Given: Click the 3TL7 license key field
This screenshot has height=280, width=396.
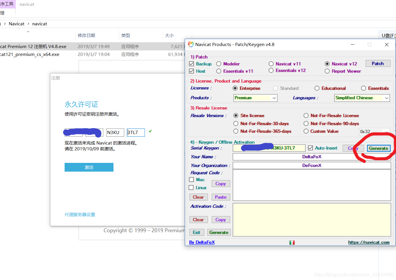Looking at the screenshot, I should pyautogui.click(x=136, y=133).
